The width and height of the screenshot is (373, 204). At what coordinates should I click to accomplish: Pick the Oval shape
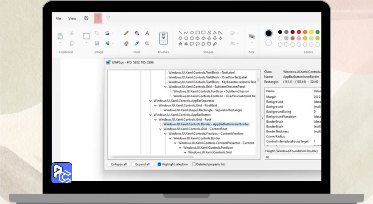tap(192, 33)
